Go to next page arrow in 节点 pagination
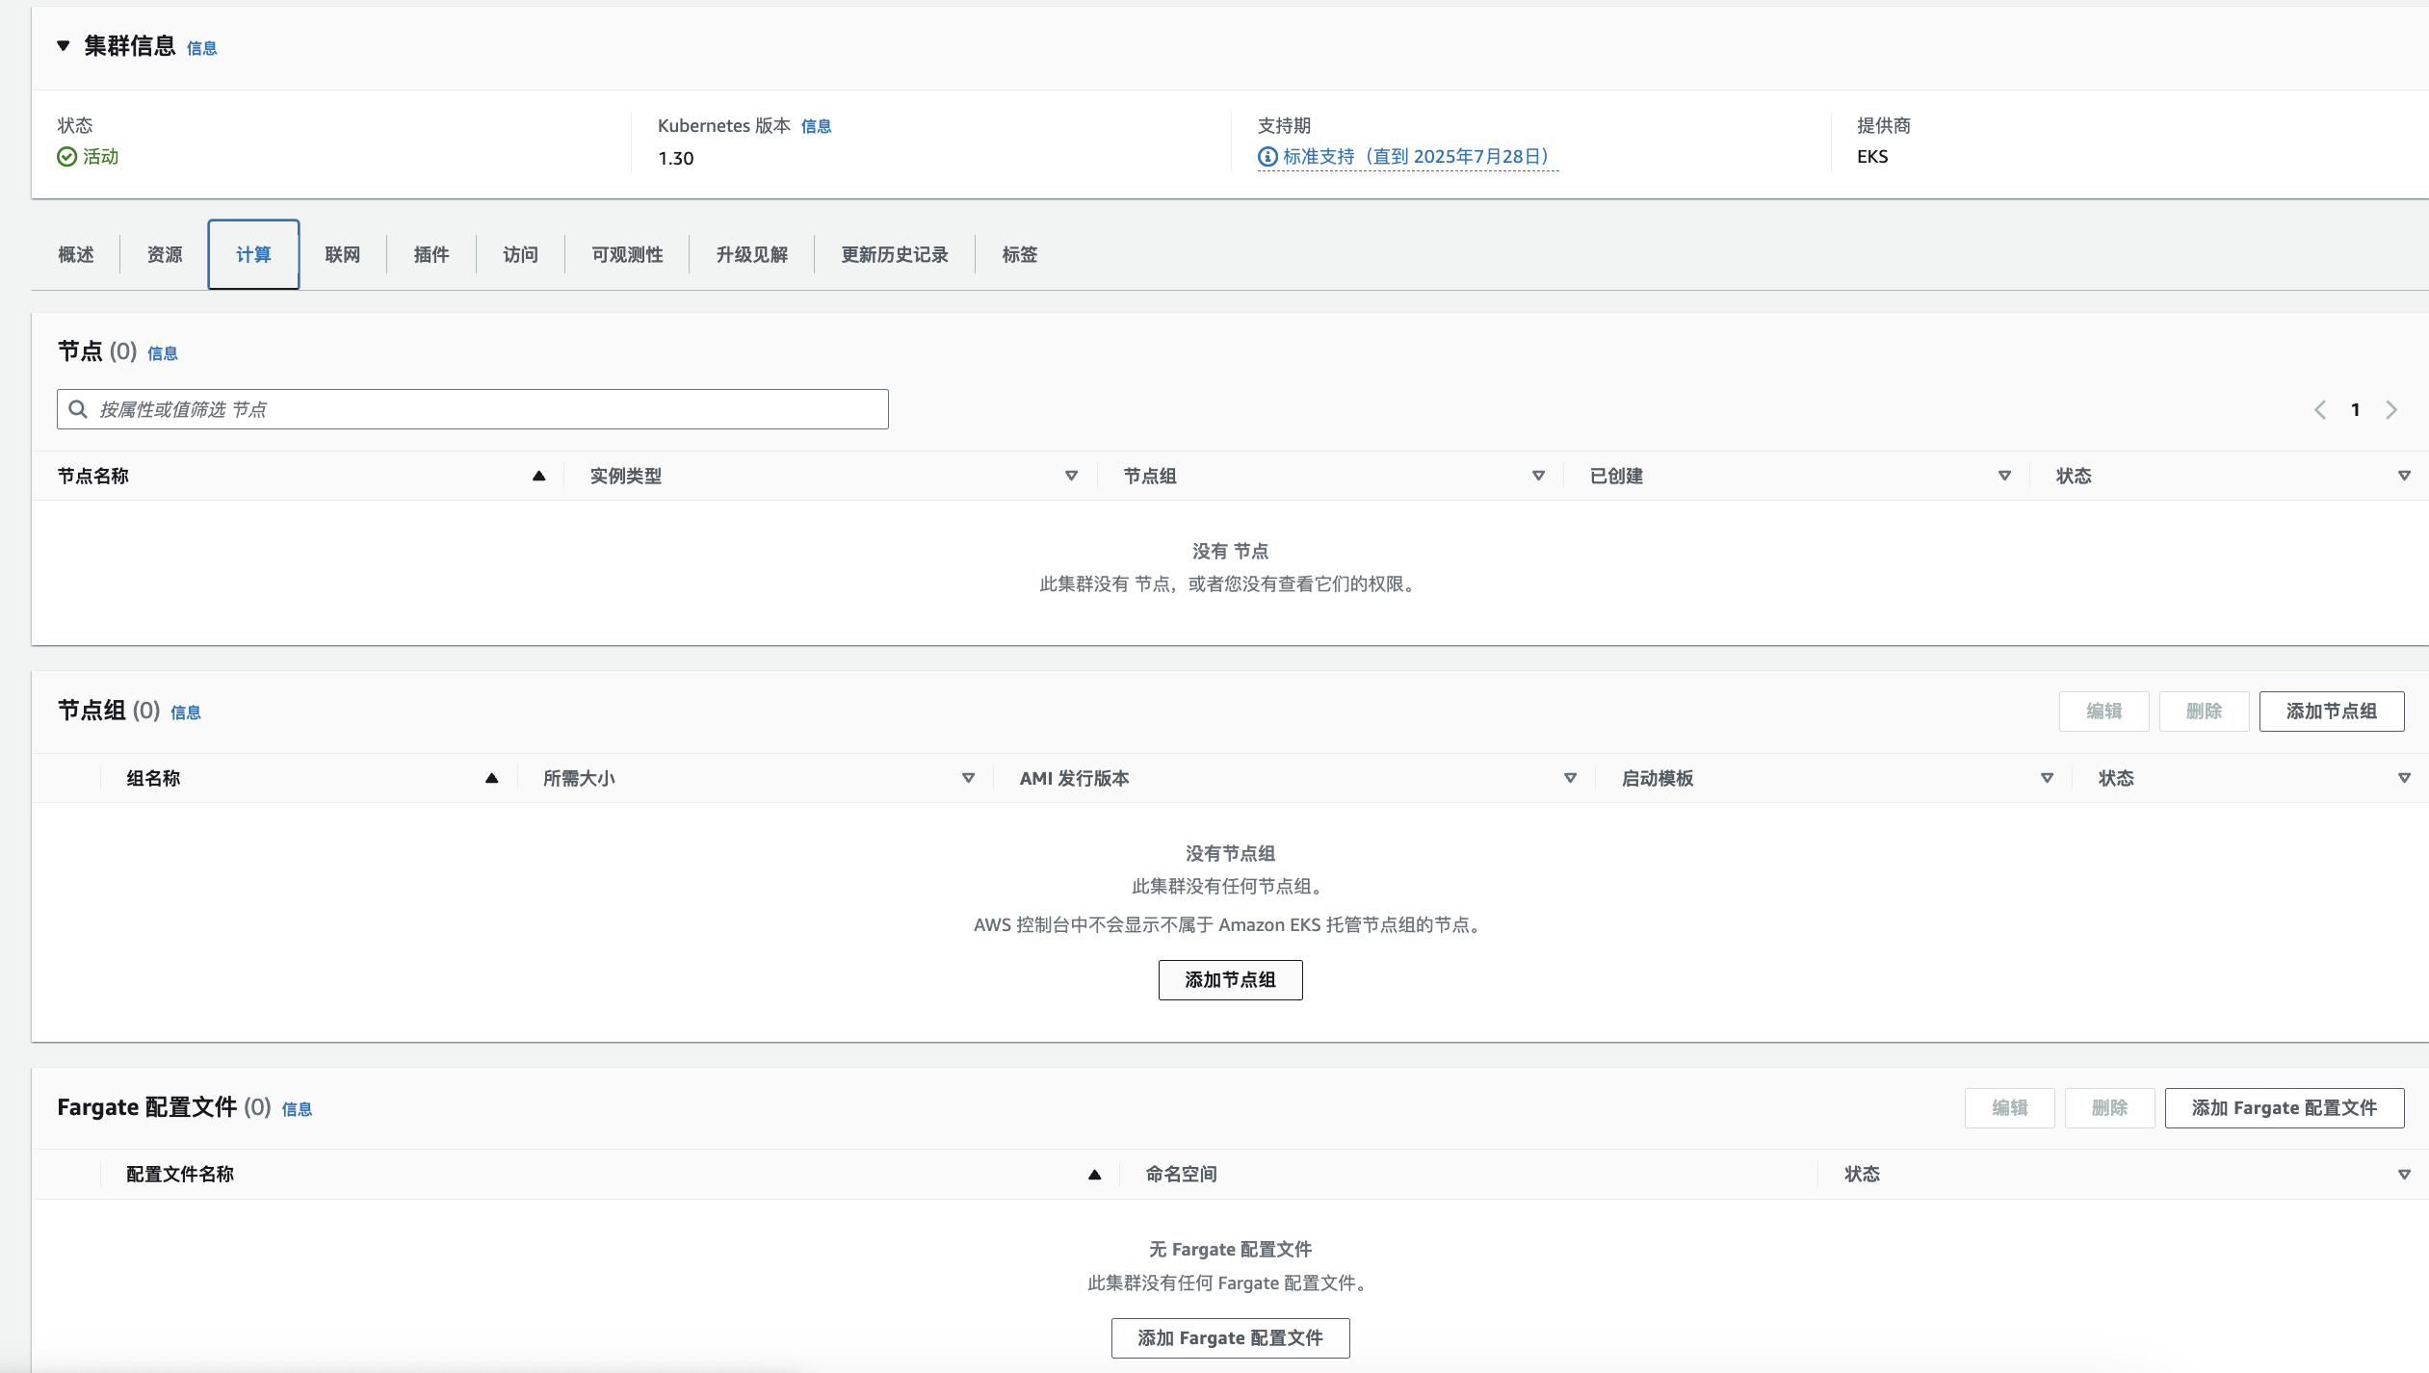Image resolution: width=2429 pixels, height=1373 pixels. coord(2391,410)
